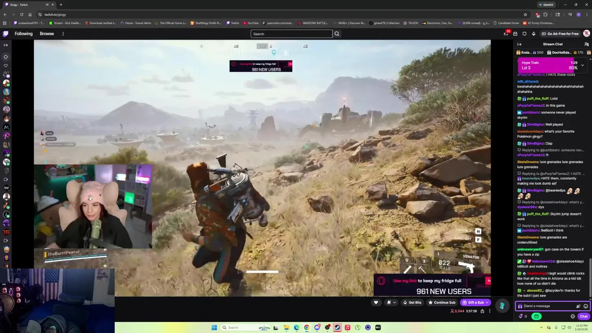Open a new browser tab
This screenshot has height=333, width=592.
coord(61,5)
